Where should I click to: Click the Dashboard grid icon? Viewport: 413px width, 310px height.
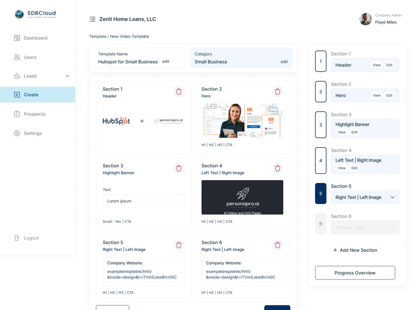pyautogui.click(x=17, y=38)
